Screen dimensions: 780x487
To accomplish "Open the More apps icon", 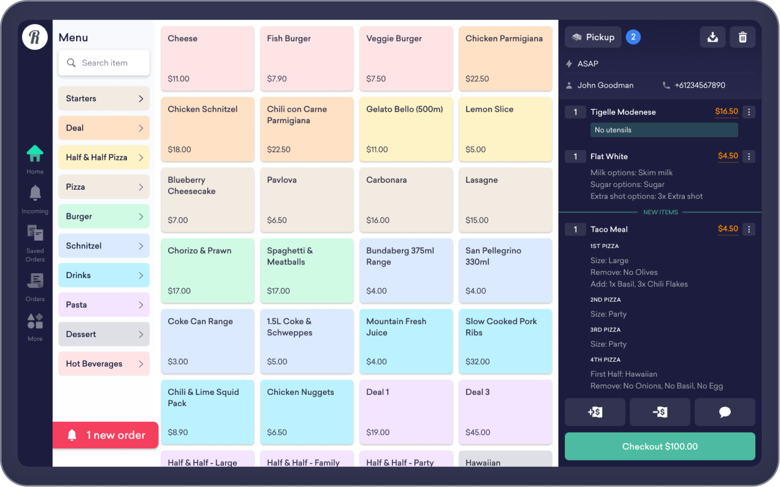I will click(35, 321).
